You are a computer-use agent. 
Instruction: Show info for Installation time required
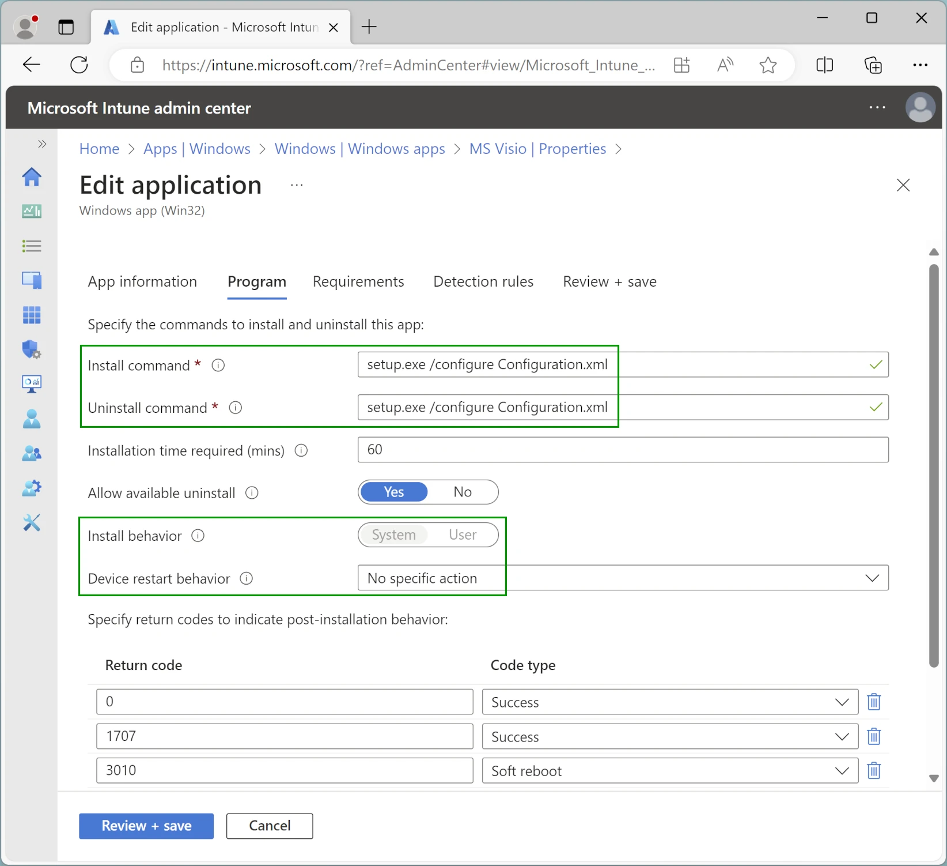[301, 450]
